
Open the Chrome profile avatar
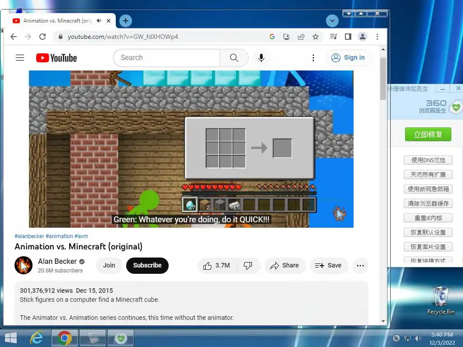pos(362,37)
